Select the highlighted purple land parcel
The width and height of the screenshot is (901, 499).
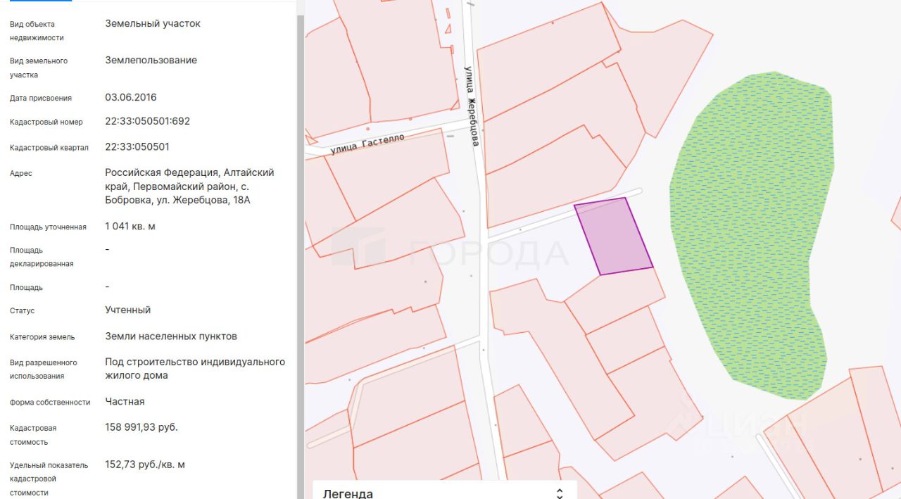click(x=614, y=236)
